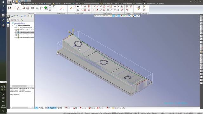Click the blue up arrow in tree toolbar
This screenshot has width=203, height=114.
pyautogui.click(x=22, y=16)
